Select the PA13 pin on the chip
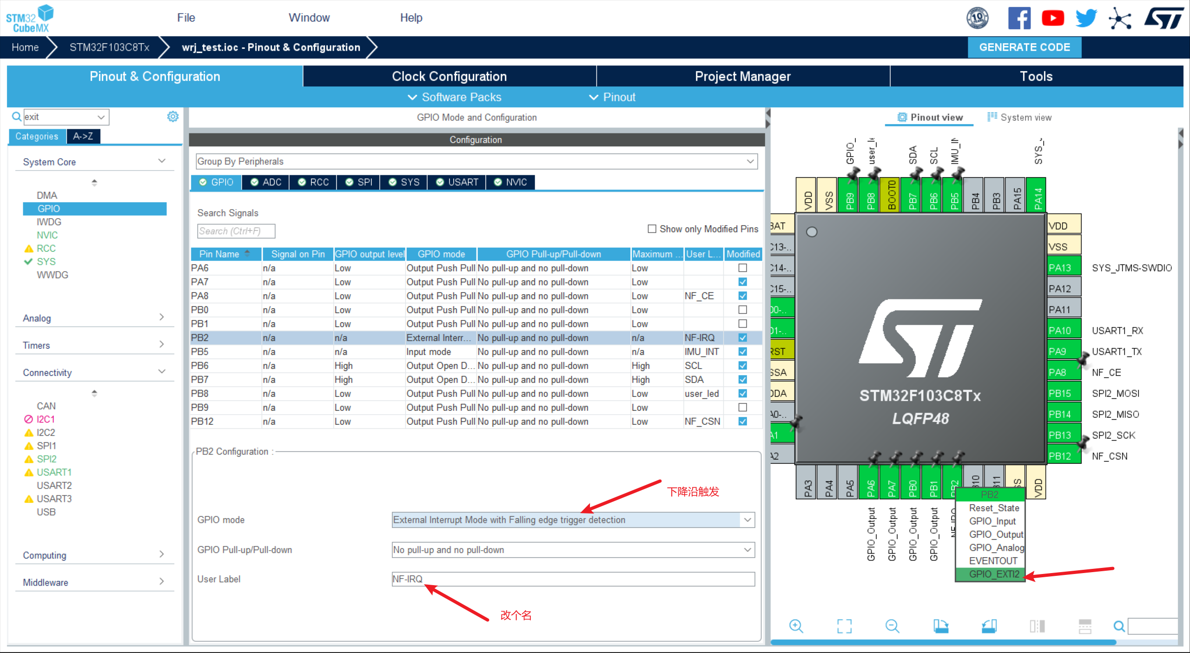1190x653 pixels. pyautogui.click(x=1064, y=268)
